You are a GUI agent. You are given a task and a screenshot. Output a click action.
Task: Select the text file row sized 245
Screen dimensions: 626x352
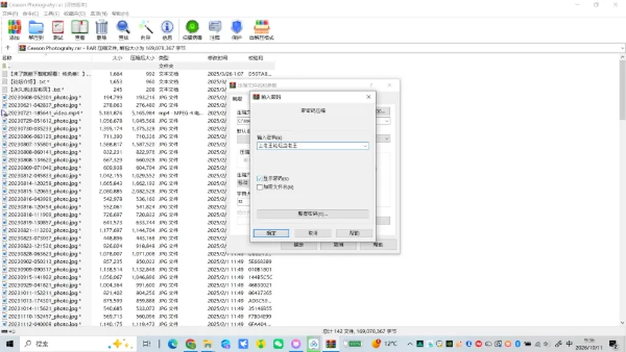(x=138, y=90)
